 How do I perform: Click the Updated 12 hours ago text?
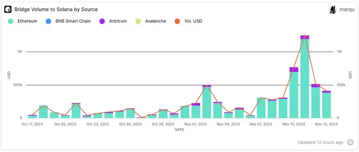point(320,142)
